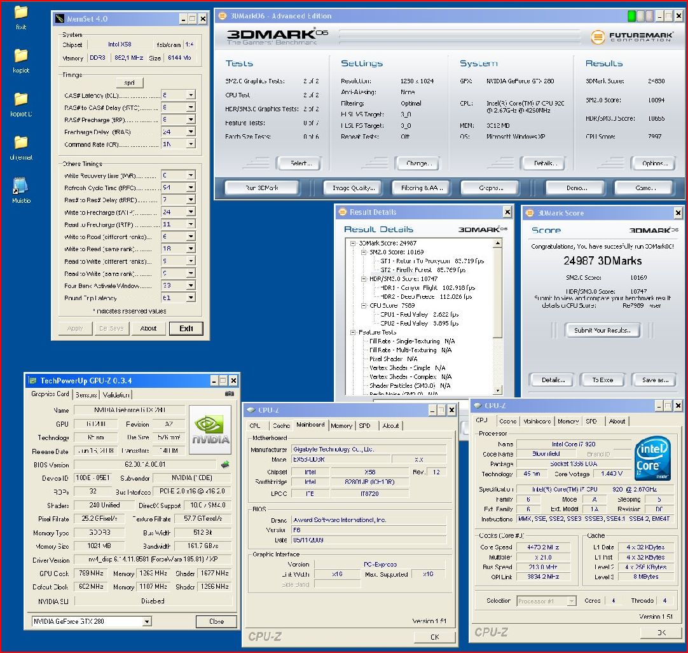This screenshot has width=688, height=653.
Task: Click OK in CPU-Z Mainboard window
Action: (434, 636)
